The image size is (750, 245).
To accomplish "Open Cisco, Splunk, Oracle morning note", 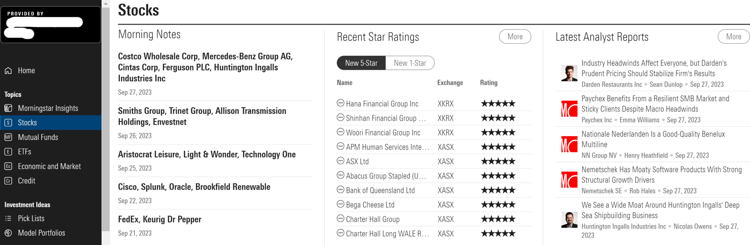I will click(194, 187).
